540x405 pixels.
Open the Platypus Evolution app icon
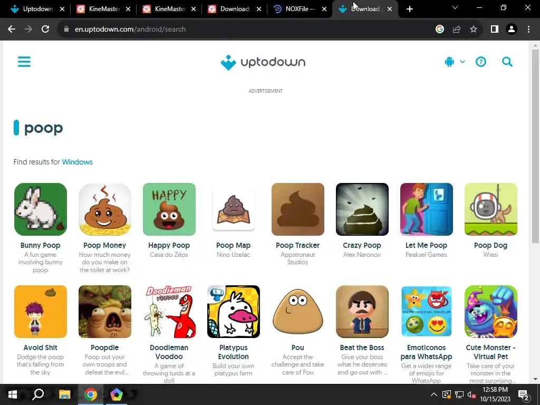click(234, 312)
